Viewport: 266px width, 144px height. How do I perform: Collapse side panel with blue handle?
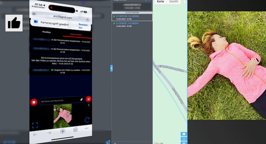(111, 68)
